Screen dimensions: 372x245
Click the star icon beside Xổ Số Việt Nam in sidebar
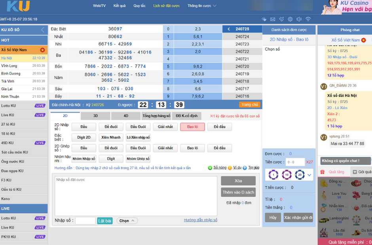tap(42, 50)
